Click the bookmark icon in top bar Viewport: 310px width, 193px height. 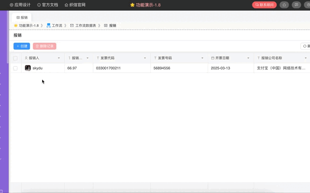click(x=296, y=5)
